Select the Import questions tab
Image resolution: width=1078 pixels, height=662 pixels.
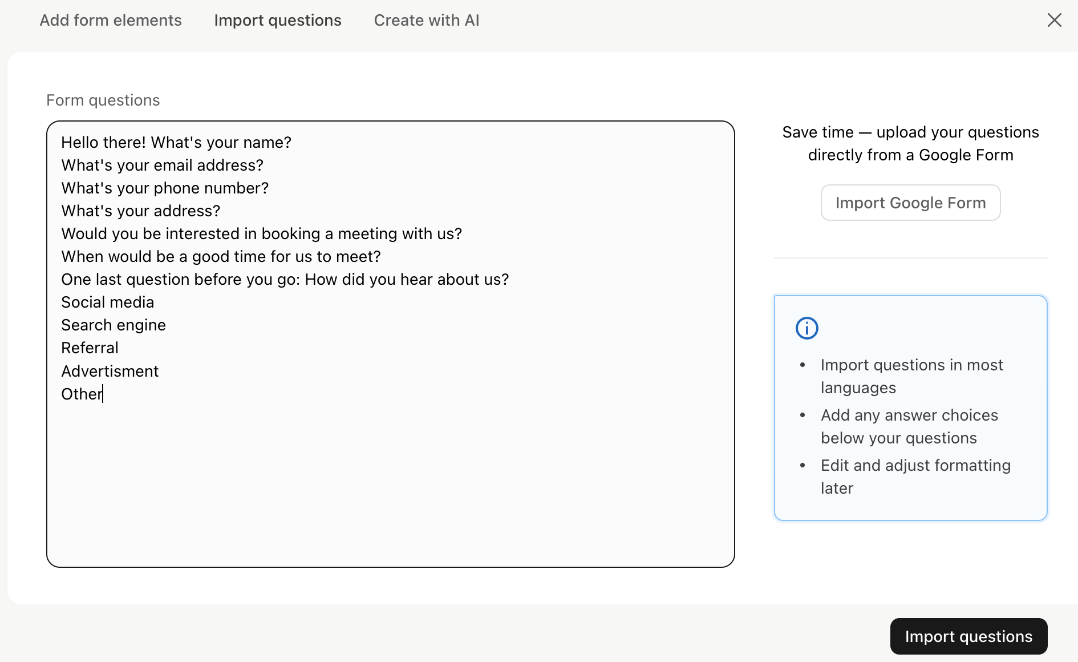point(278,20)
